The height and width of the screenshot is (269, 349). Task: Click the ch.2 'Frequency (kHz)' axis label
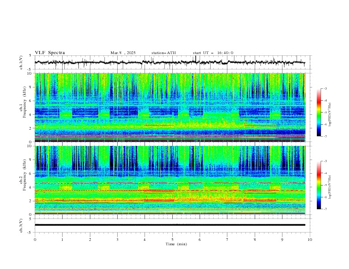25,175
